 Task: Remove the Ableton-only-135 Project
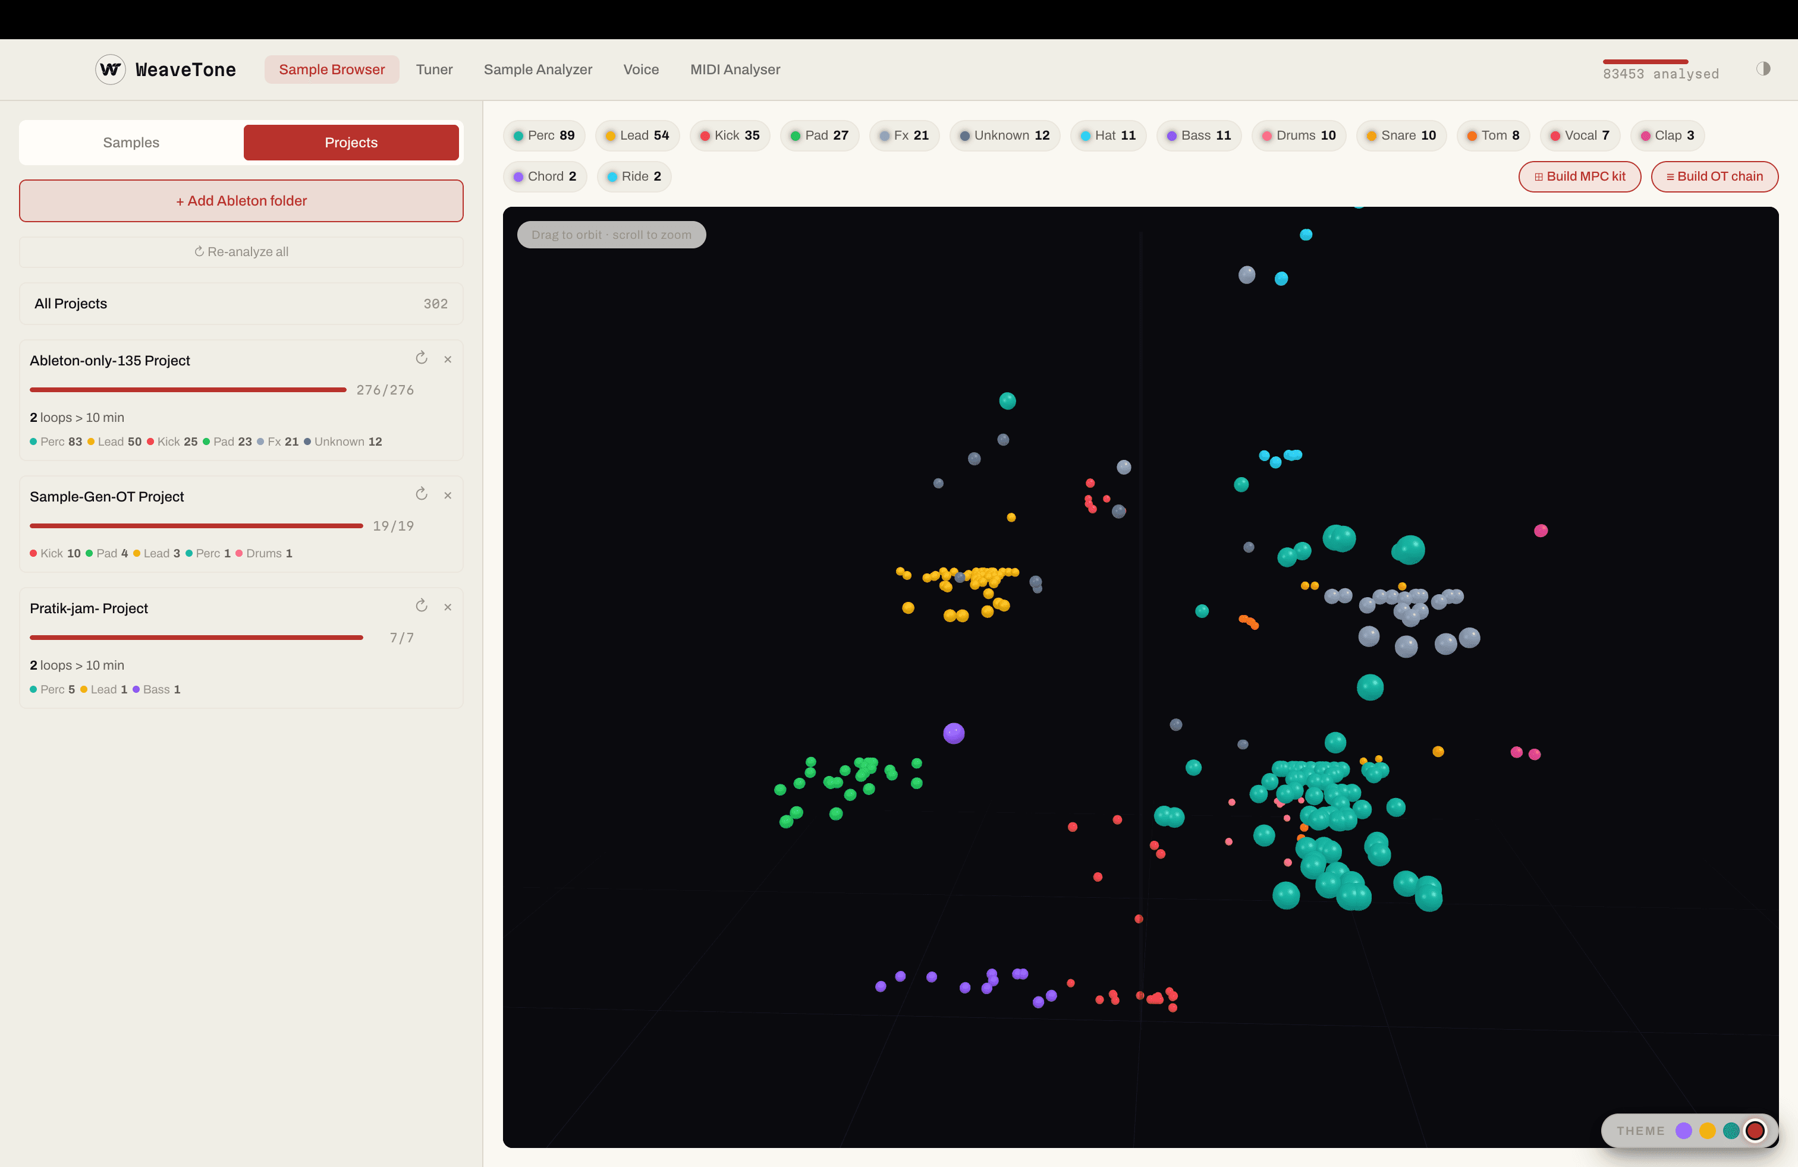[x=448, y=359]
